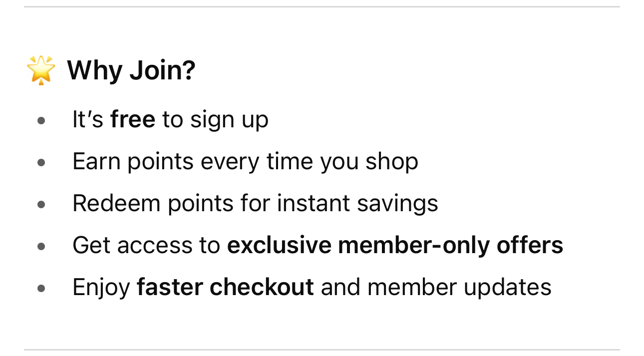Viewport: 644px width, 356px height.
Task: Click the top horizontal divider line
Action: point(322,7)
